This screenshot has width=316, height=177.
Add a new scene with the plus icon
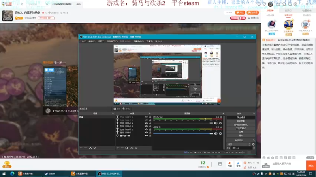tap(81, 148)
